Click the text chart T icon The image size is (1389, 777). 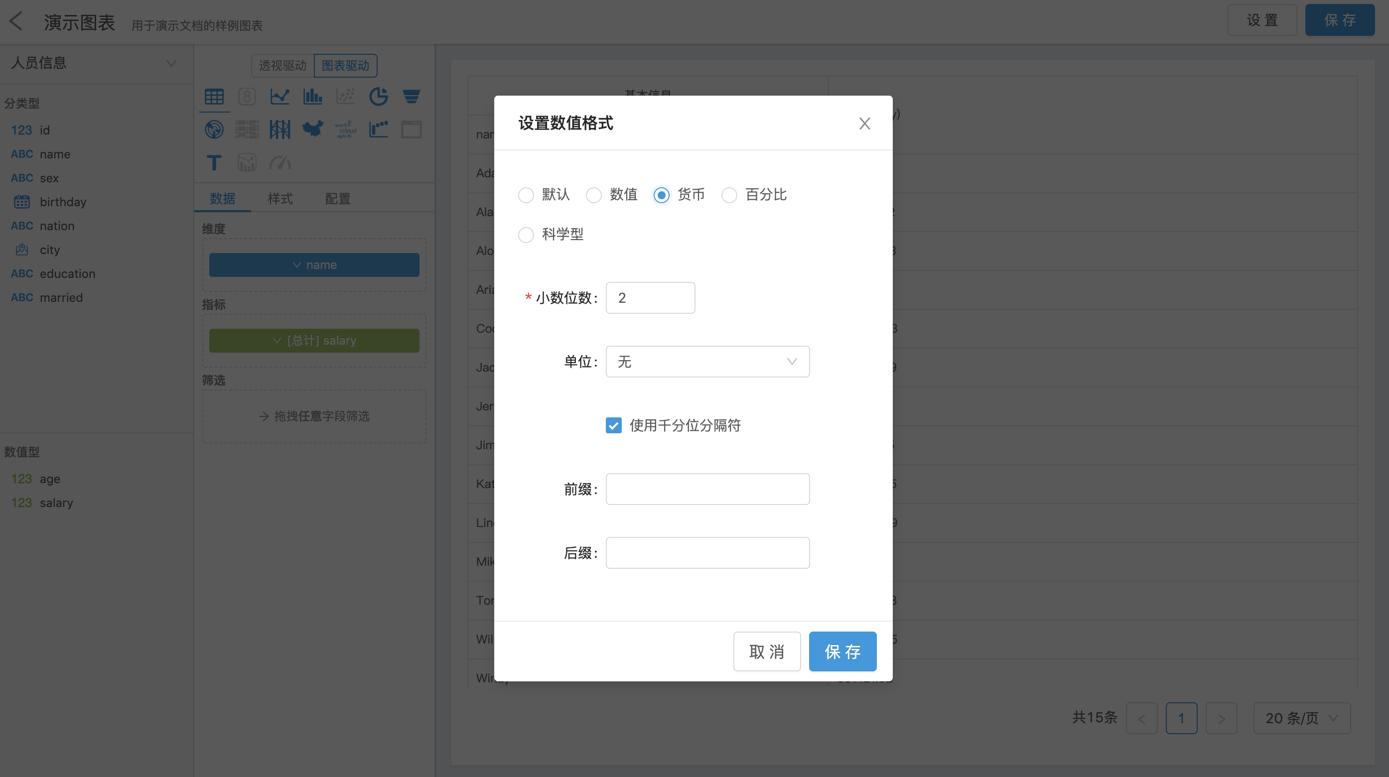pos(214,162)
